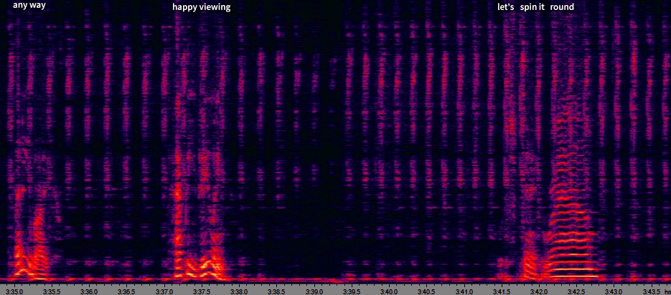This screenshot has height=295, width=671.
Task: Click the 3:42.5 time ruler mark
Action: pos(577,291)
